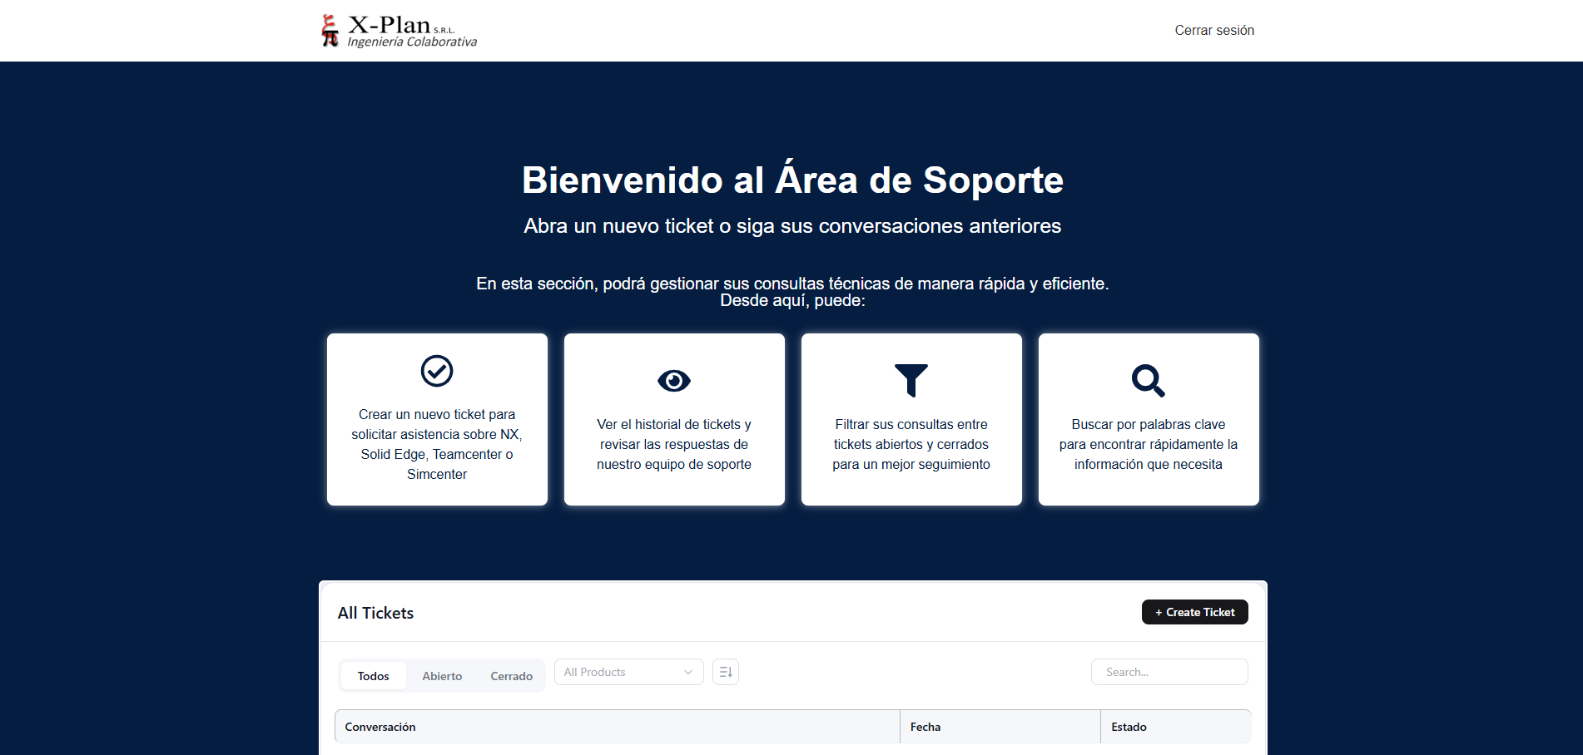Toggle the sort order icon button
The height and width of the screenshot is (755, 1583).
click(726, 672)
